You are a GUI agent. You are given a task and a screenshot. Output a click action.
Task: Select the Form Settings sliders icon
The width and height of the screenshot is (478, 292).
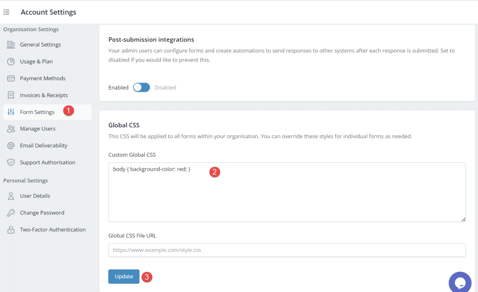[x=11, y=111]
